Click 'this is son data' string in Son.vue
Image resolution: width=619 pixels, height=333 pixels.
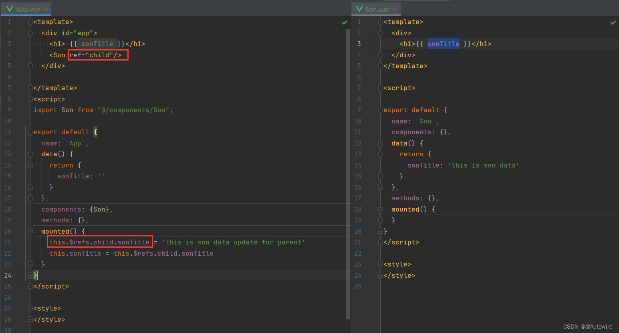[483, 165]
